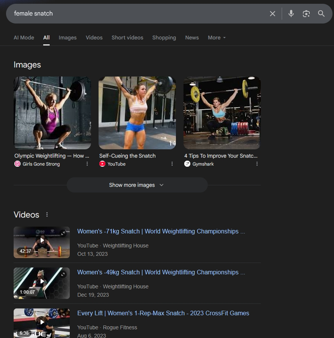The image size is (334, 338).
Task: Go to Short videos tab
Action: [127, 38]
